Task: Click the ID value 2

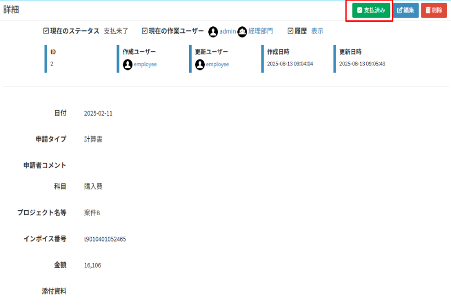Action: pos(52,64)
